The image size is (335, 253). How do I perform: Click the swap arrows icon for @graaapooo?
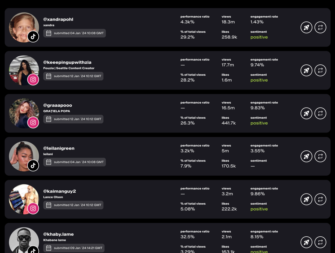[320, 114]
